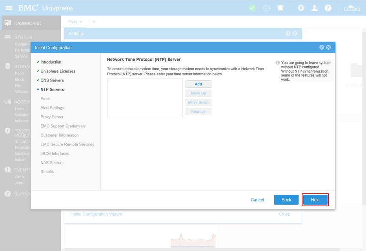Open help in the Settings window

click(x=288, y=34)
